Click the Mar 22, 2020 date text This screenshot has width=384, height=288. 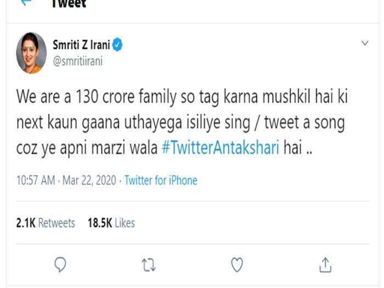pyautogui.click(x=89, y=180)
